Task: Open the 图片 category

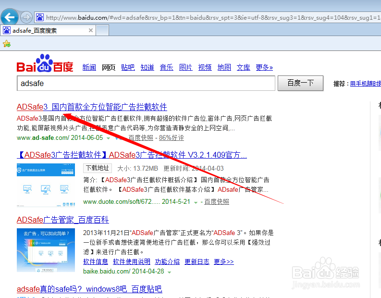Action: (x=185, y=67)
